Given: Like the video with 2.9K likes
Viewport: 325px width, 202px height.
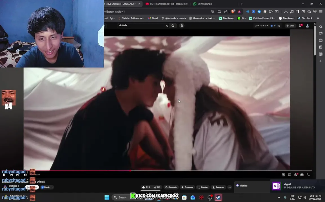Looking at the screenshot, I should (146, 187).
